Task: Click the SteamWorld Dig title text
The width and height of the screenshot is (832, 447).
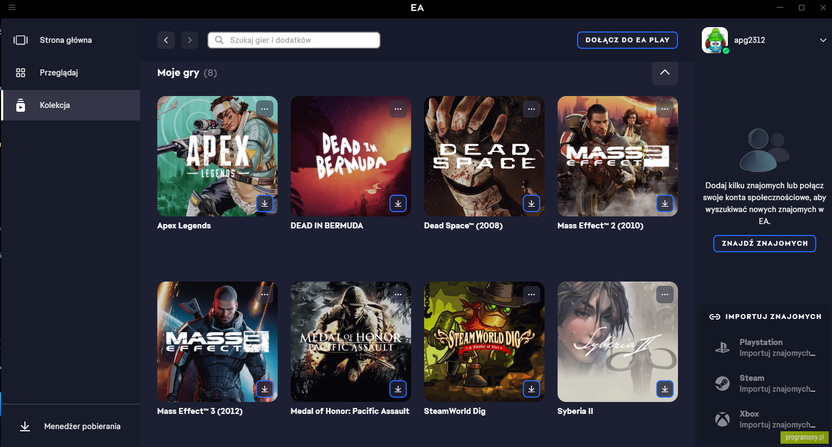Action: [x=455, y=411]
